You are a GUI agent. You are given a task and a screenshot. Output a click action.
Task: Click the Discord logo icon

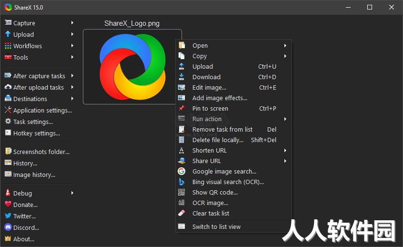[x=8, y=227]
